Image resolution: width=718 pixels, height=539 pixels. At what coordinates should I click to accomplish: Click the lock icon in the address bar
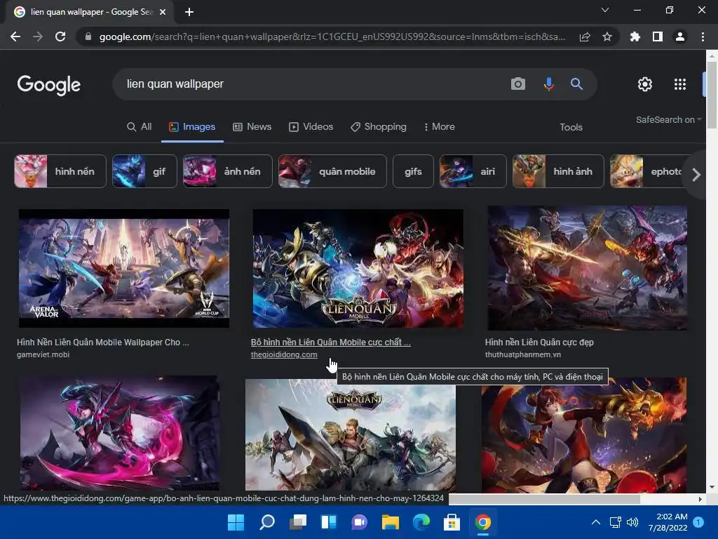[x=88, y=36]
